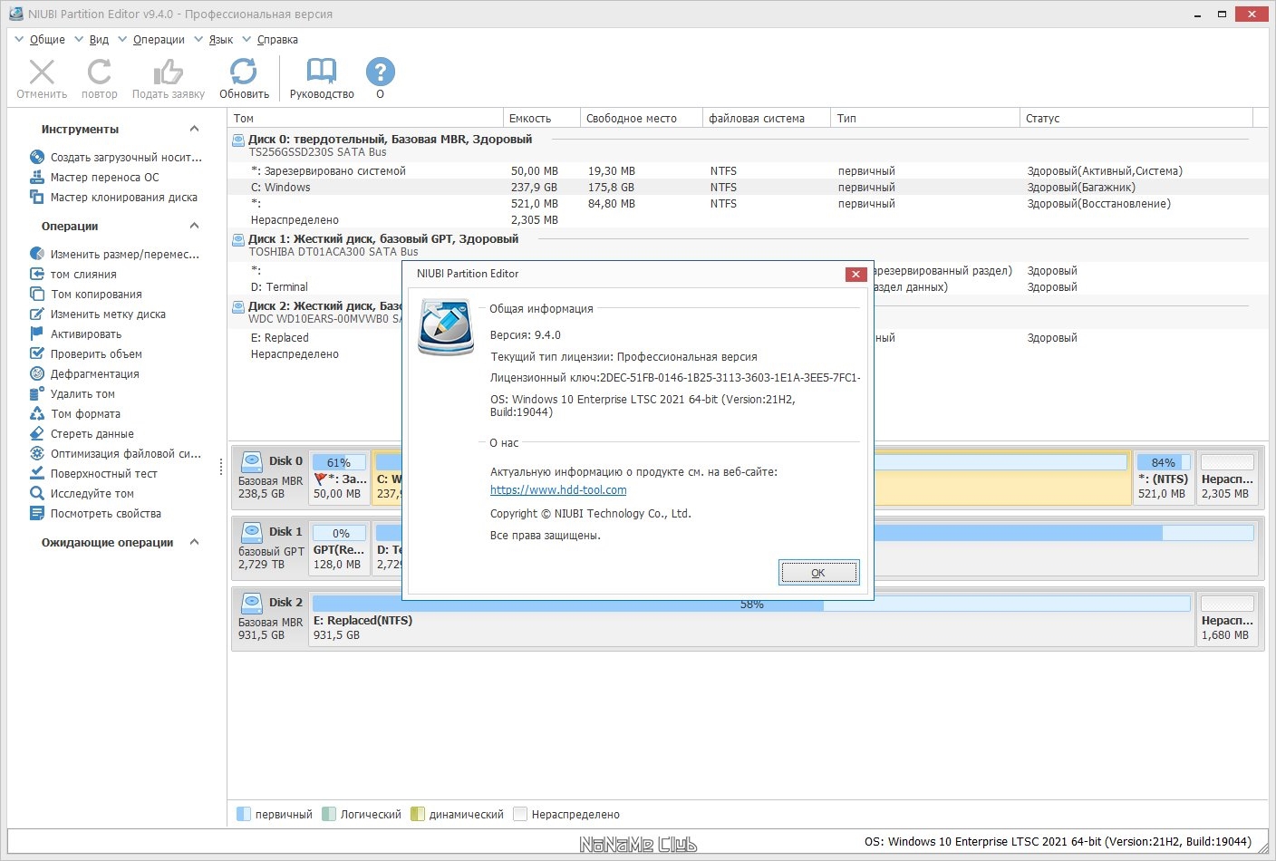1276x861 pixels.
Task: Open the Операции menu
Action: tap(159, 40)
